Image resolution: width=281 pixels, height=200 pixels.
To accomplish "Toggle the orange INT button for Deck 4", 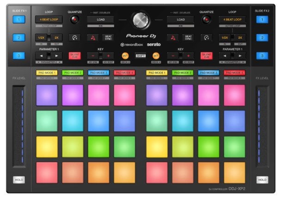I will [156, 56].
